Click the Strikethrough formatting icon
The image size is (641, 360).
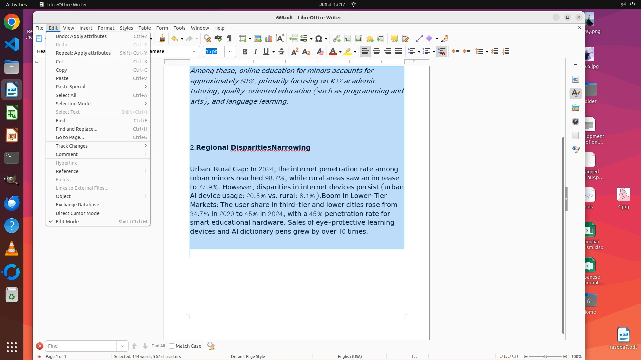(281, 52)
